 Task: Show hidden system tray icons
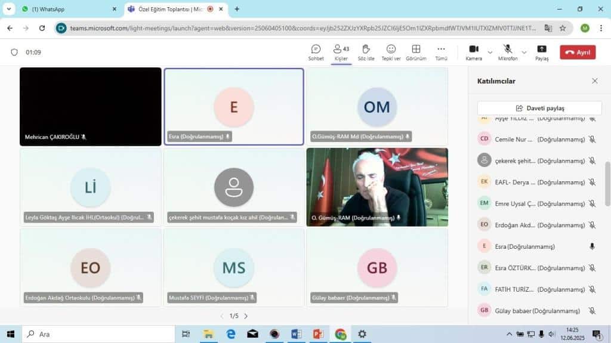pyautogui.click(x=509, y=334)
